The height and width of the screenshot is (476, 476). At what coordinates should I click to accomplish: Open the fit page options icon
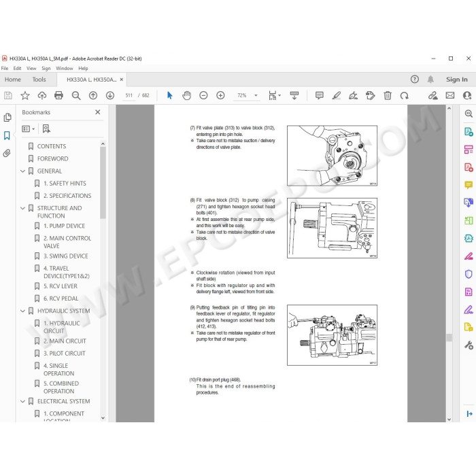pos(275,96)
